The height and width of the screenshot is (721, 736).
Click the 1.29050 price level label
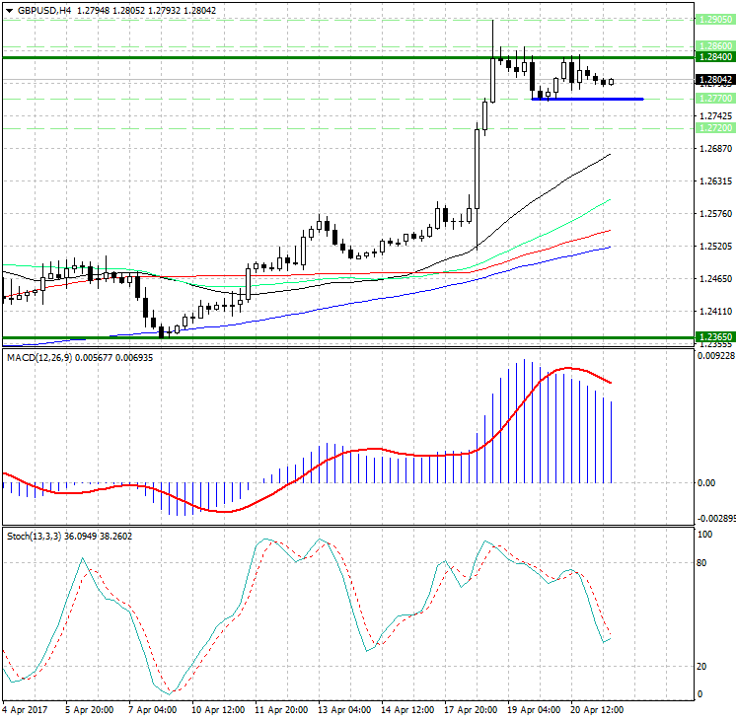(x=714, y=20)
